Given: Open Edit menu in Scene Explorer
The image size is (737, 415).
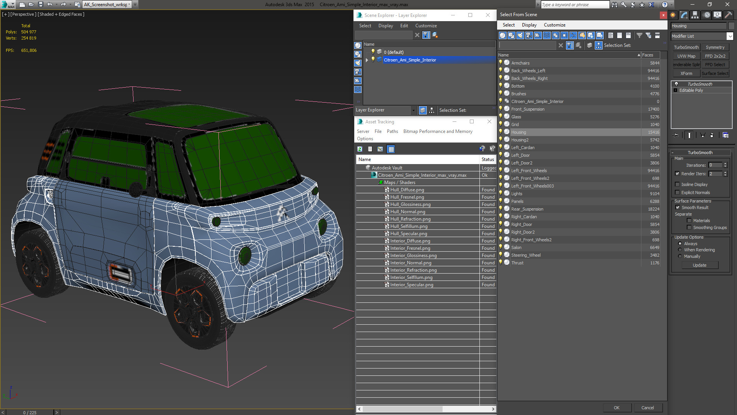Looking at the screenshot, I should (404, 26).
